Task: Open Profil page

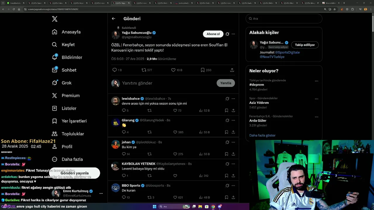Action: [62, 146]
